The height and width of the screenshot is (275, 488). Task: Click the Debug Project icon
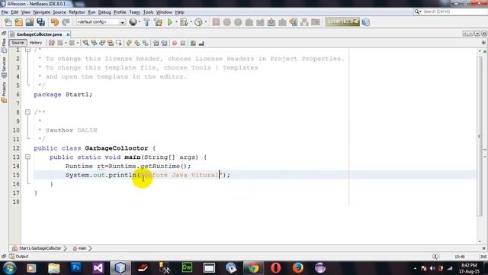184,22
